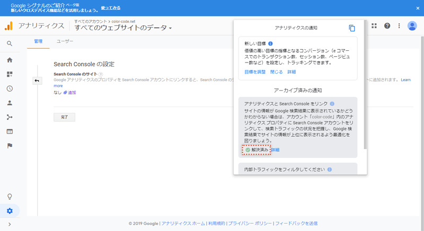Click the アーカイブ済みの通知 heading
The width and height of the screenshot is (424, 231).
point(298,91)
